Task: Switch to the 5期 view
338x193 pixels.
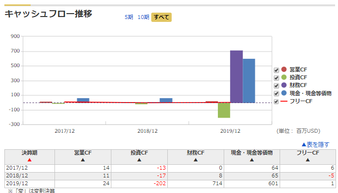Action: (129, 17)
